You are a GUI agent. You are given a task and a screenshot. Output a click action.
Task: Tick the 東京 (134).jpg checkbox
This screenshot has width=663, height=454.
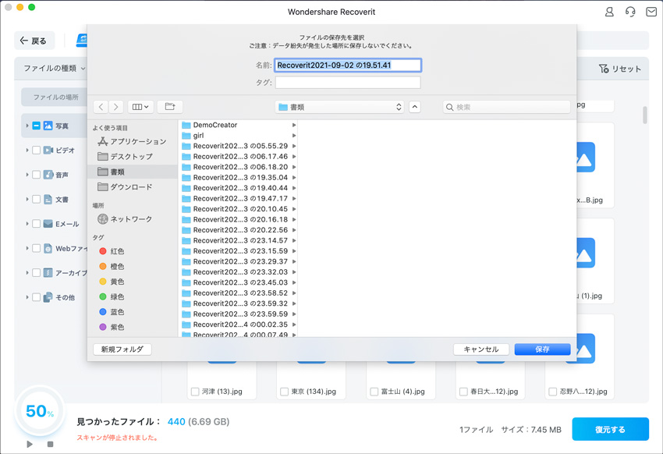point(285,392)
